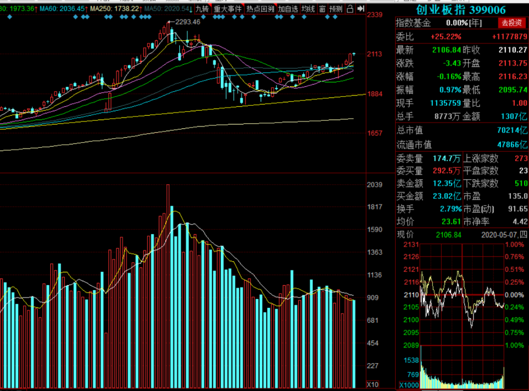Viewport: 529px width, 391px height.
Task: Click 市盈 value 135.0
Action: [518, 196]
